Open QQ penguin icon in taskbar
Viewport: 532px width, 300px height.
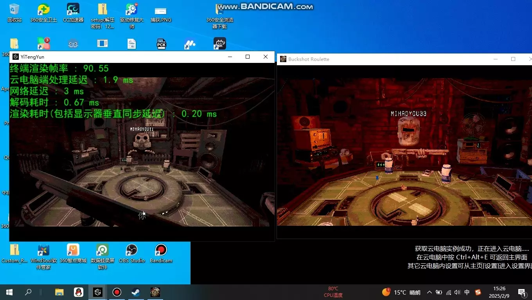click(x=78, y=292)
